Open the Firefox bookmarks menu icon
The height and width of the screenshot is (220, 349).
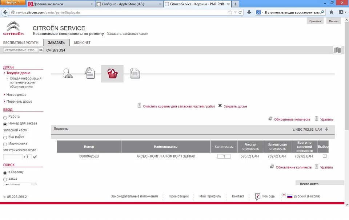click(x=342, y=12)
